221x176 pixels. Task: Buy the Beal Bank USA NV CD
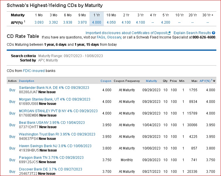coord(12,125)
